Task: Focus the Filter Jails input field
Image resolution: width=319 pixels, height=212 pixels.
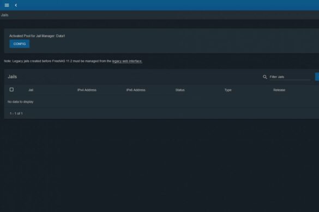Action: [x=290, y=77]
